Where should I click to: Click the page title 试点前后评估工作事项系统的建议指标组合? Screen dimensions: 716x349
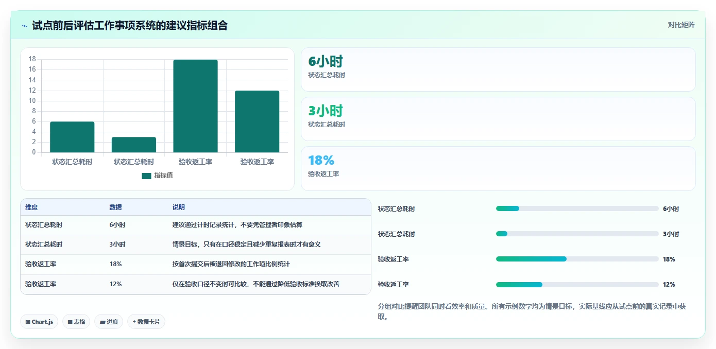coord(130,25)
